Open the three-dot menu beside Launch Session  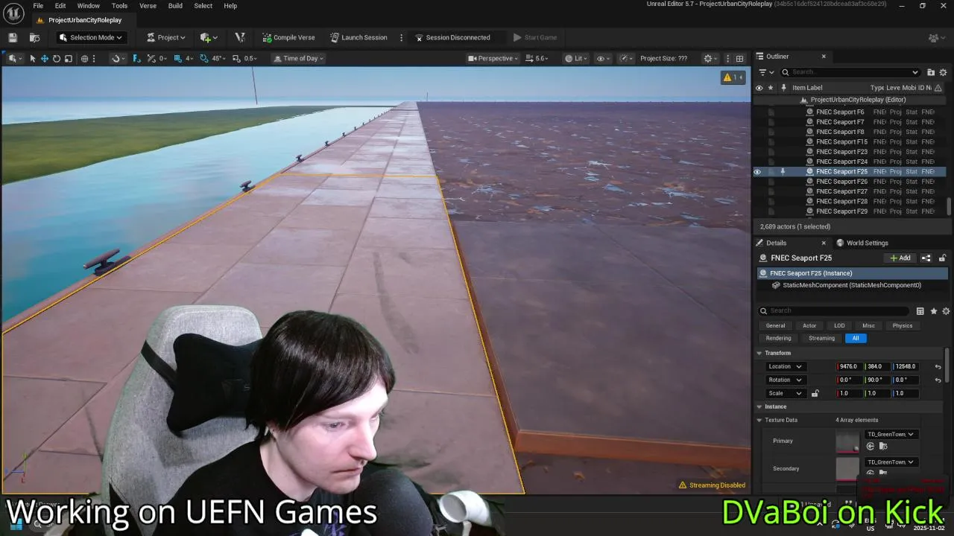401,37
